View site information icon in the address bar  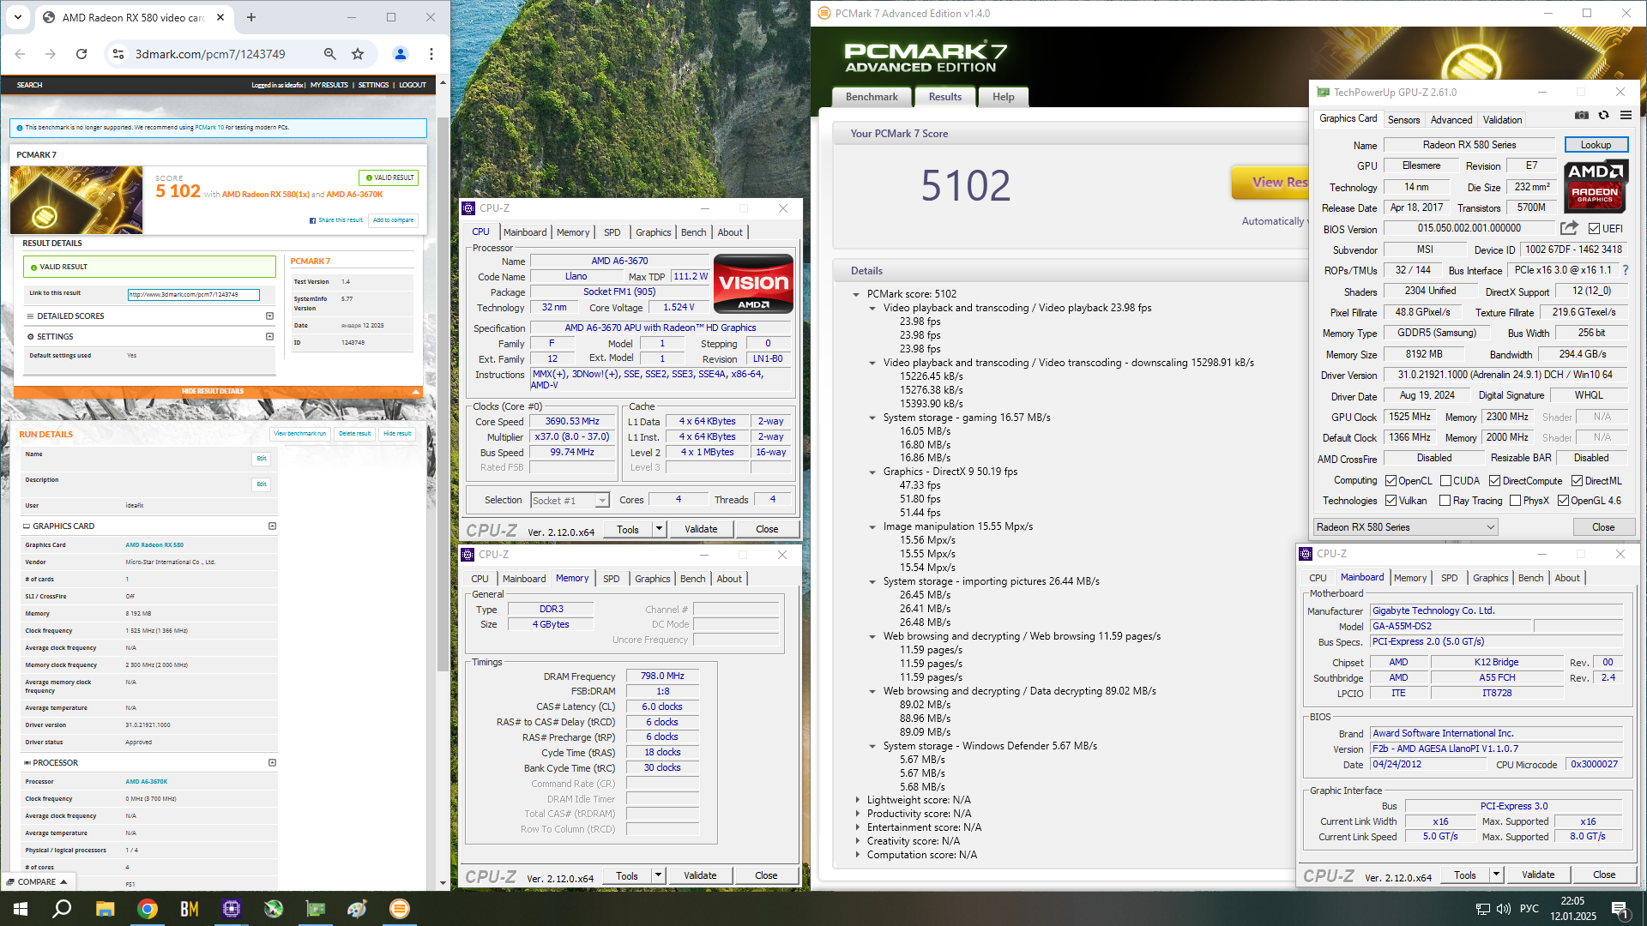118,54
